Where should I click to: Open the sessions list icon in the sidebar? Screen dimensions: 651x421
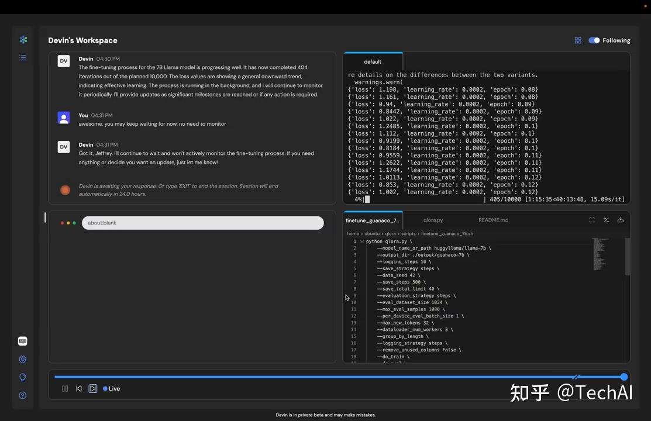click(x=23, y=58)
